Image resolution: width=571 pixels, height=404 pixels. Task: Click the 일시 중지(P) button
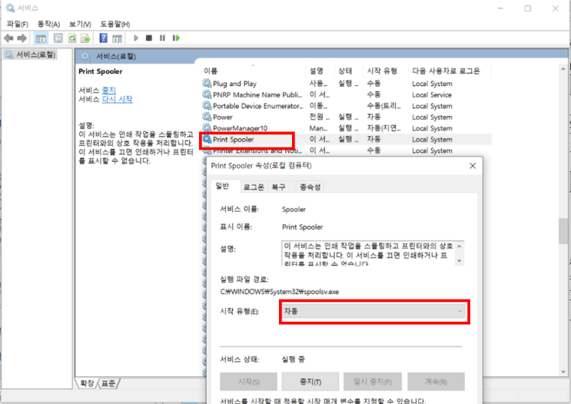point(373,382)
